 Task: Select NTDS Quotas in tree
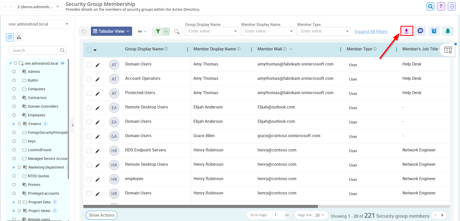pyautogui.click(x=38, y=176)
